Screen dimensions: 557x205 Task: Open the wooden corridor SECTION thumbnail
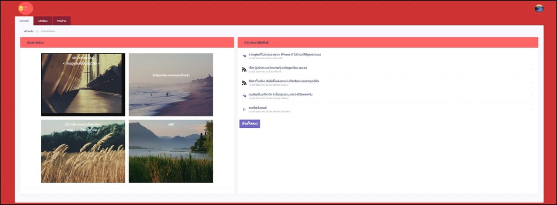pos(83,84)
